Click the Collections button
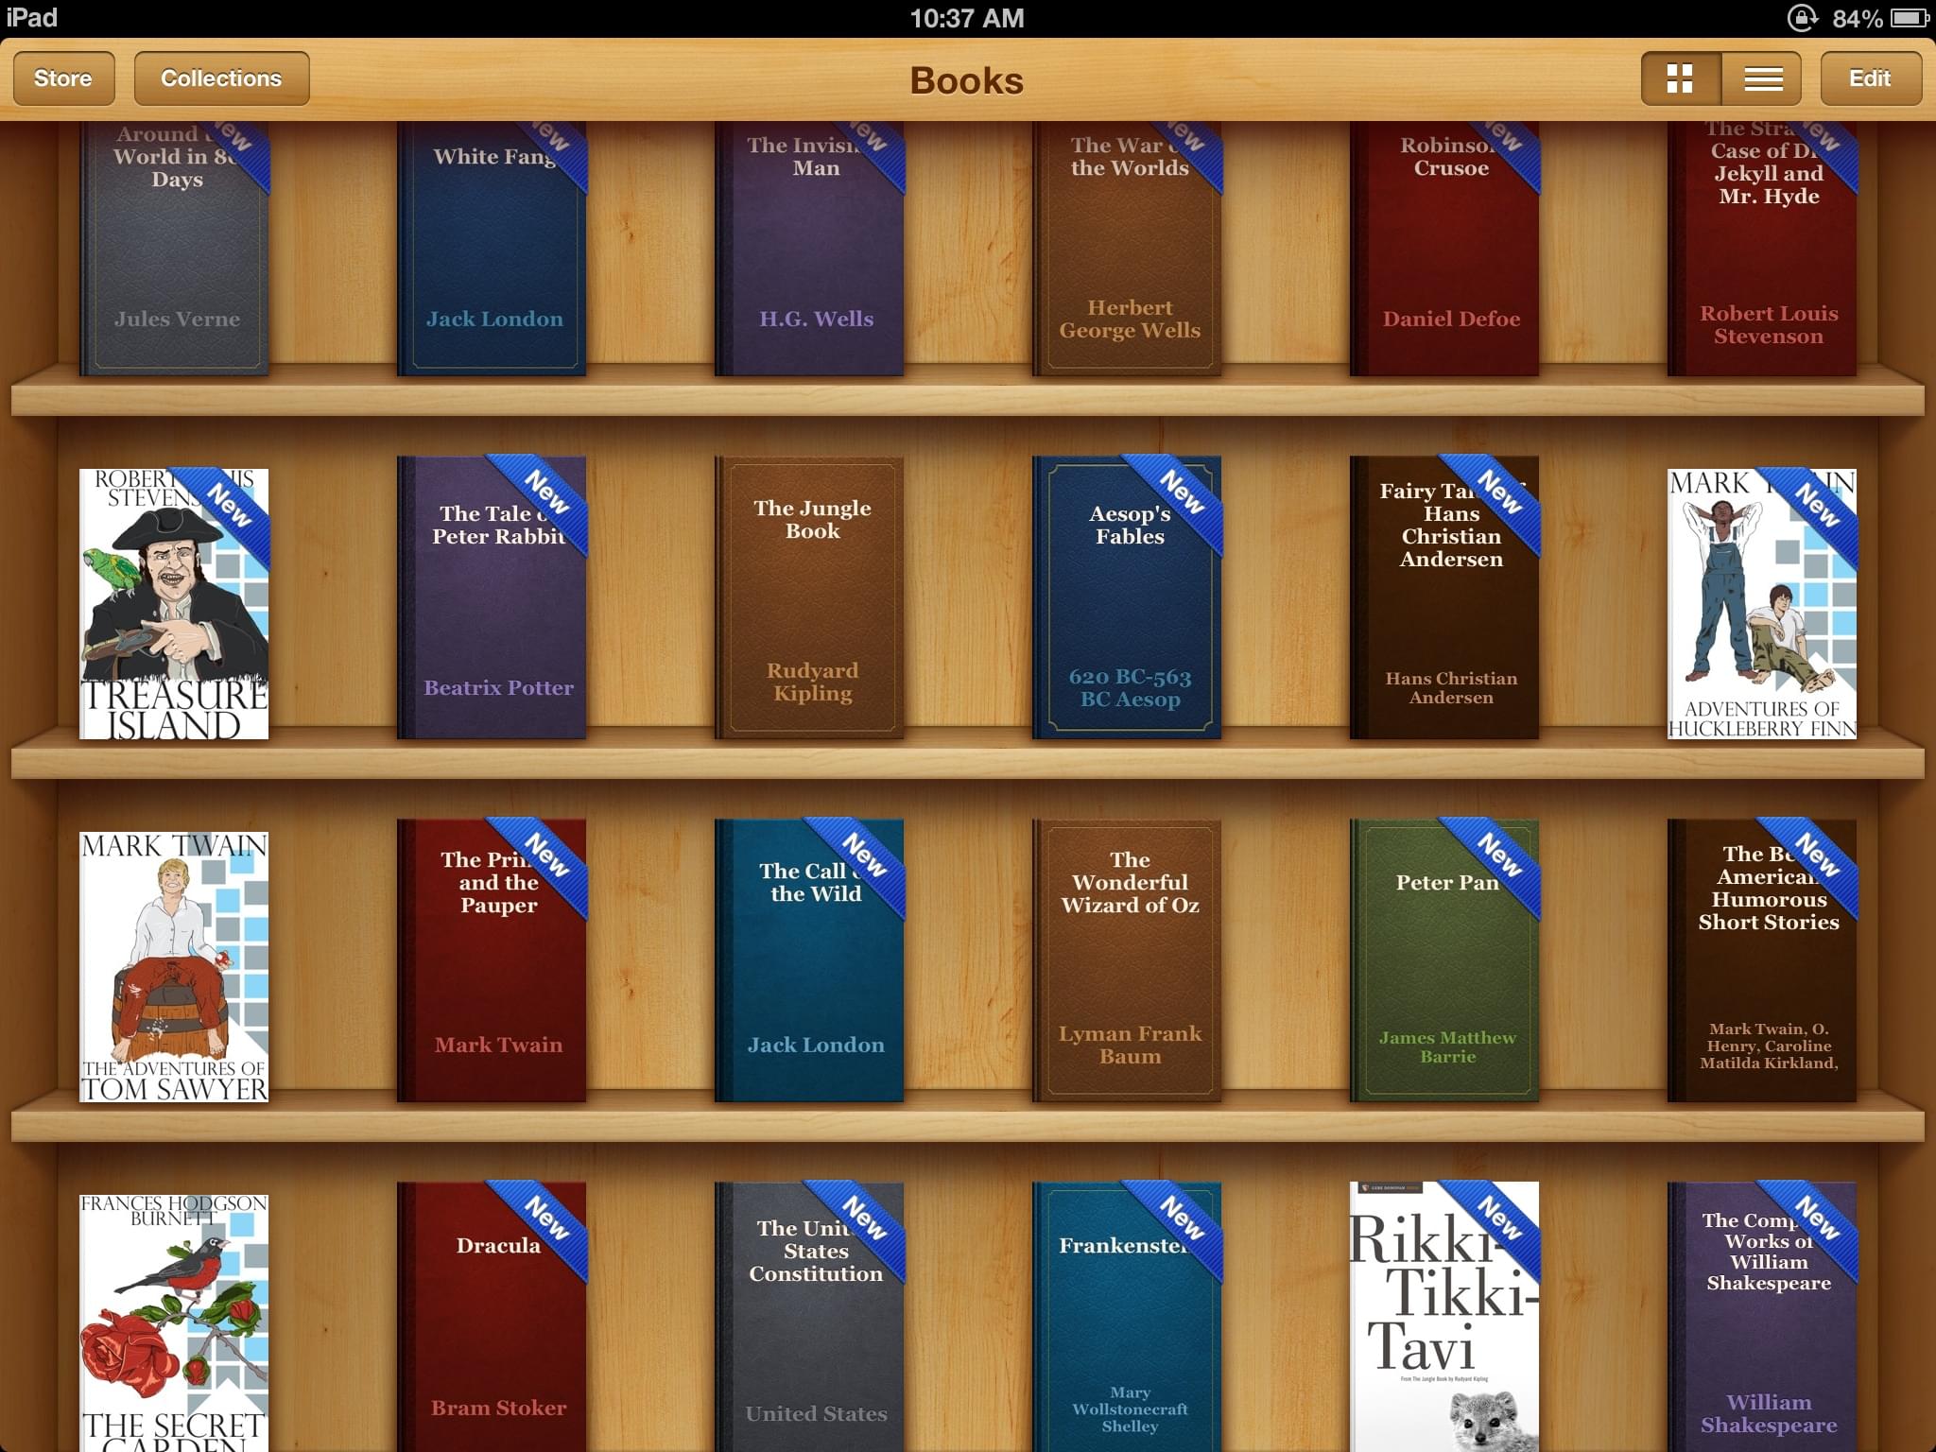 [x=219, y=79]
